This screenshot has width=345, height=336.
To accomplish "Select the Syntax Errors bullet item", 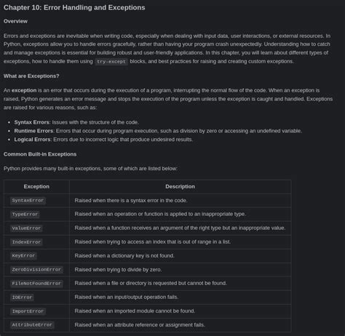I will click(x=76, y=122).
